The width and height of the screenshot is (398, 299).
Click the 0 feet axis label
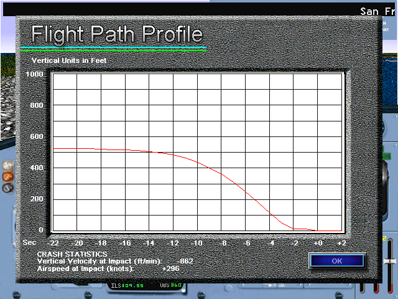41,230
